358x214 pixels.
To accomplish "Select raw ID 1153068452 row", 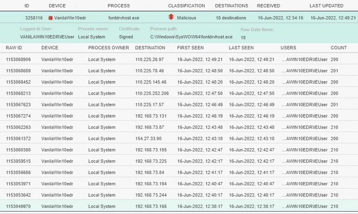I will pyautogui.click(x=179, y=82).
